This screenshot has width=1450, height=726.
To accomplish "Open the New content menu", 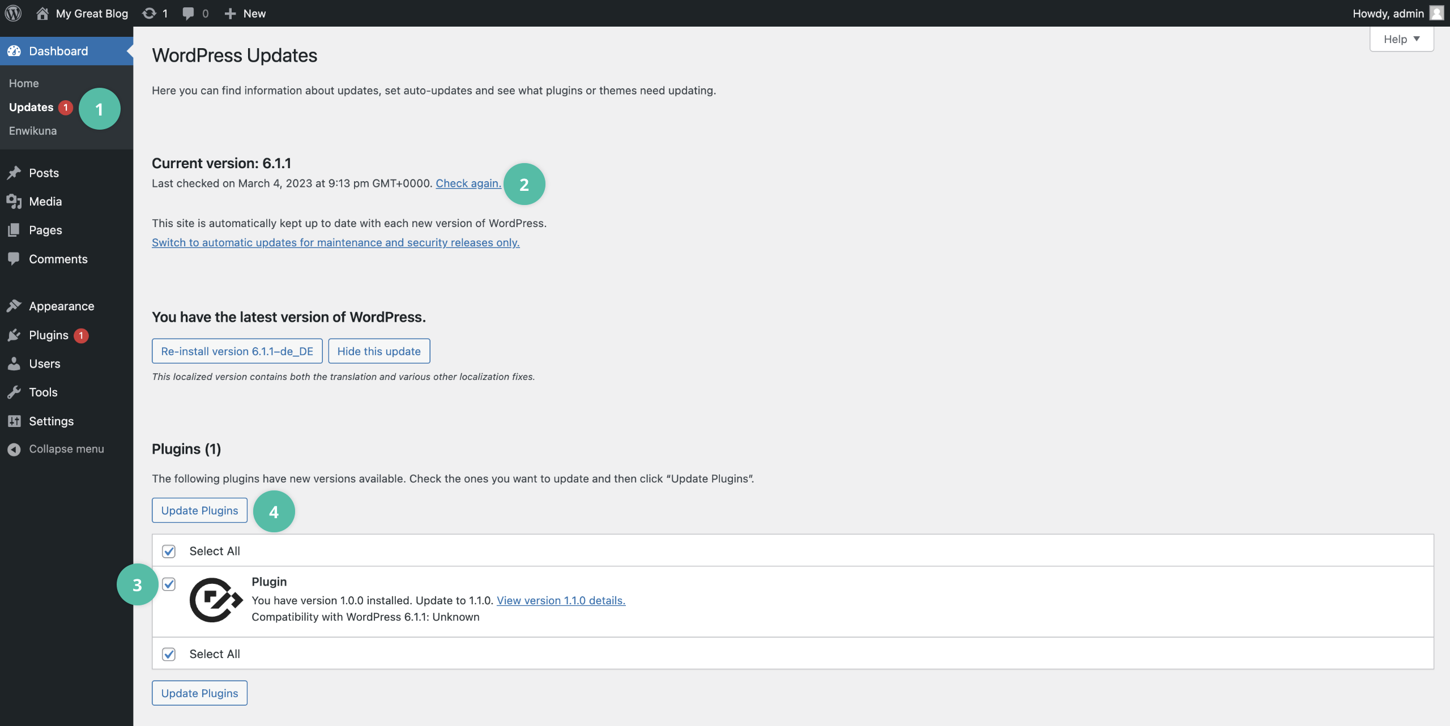I will coord(245,13).
